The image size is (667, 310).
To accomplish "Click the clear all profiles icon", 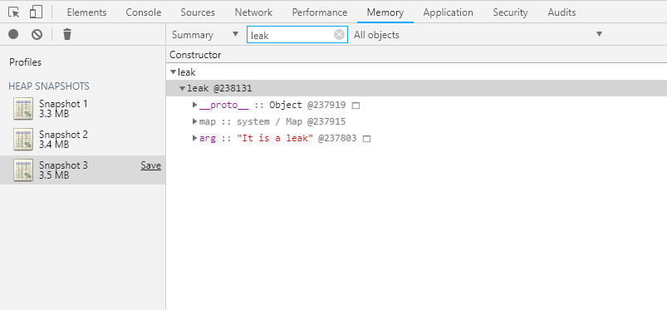I will [37, 34].
